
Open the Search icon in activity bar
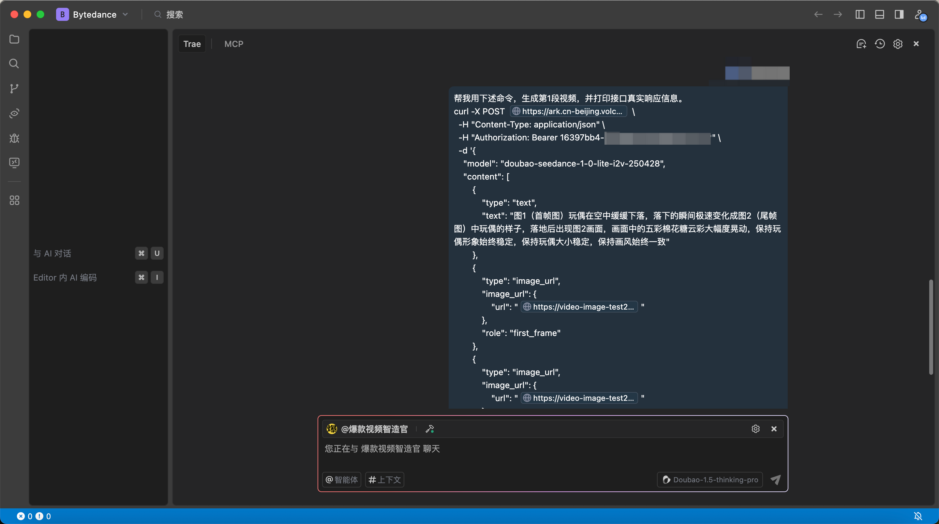[14, 64]
